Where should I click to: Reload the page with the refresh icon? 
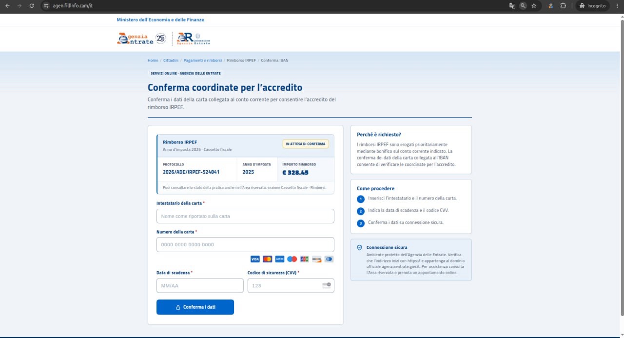tap(32, 6)
